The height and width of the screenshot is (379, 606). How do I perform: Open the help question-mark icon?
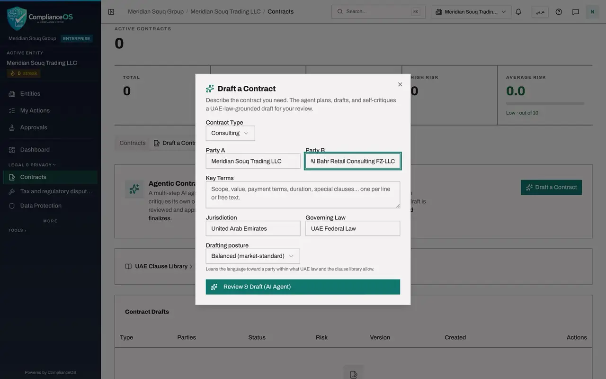click(x=559, y=12)
